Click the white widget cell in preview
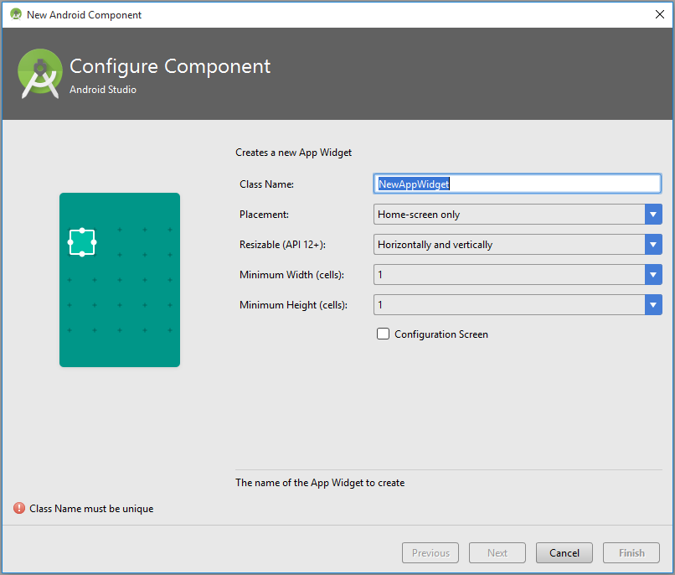The height and width of the screenshot is (575, 675). (82, 242)
